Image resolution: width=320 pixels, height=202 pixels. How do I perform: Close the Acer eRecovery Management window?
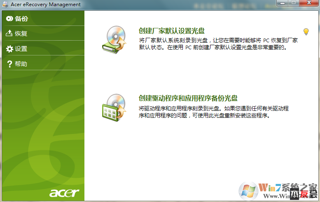pyautogui.click(x=309, y=3)
